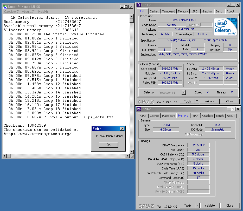The image size is (243, 211).
Task: Select the Bench tab in upper CPU-Z
Action: (x=219, y=11)
